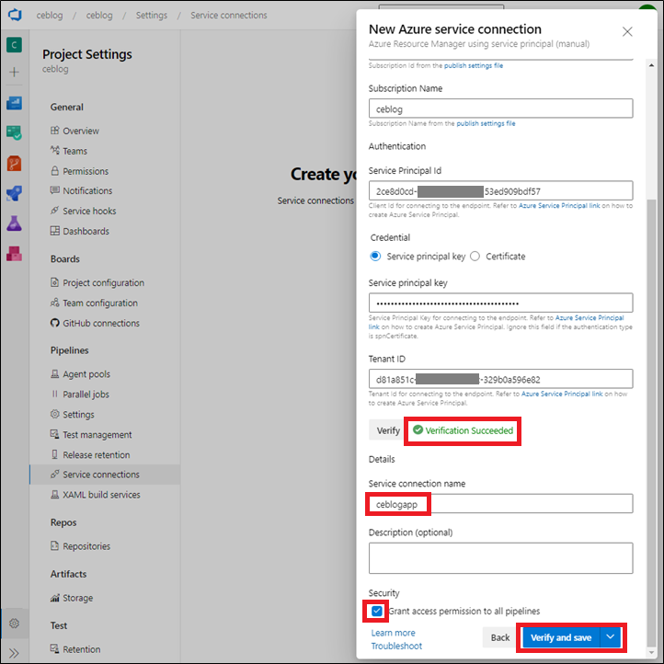Viewport: 664px width, 664px height.
Task: Click the Subscription Name field
Action: pyautogui.click(x=500, y=109)
